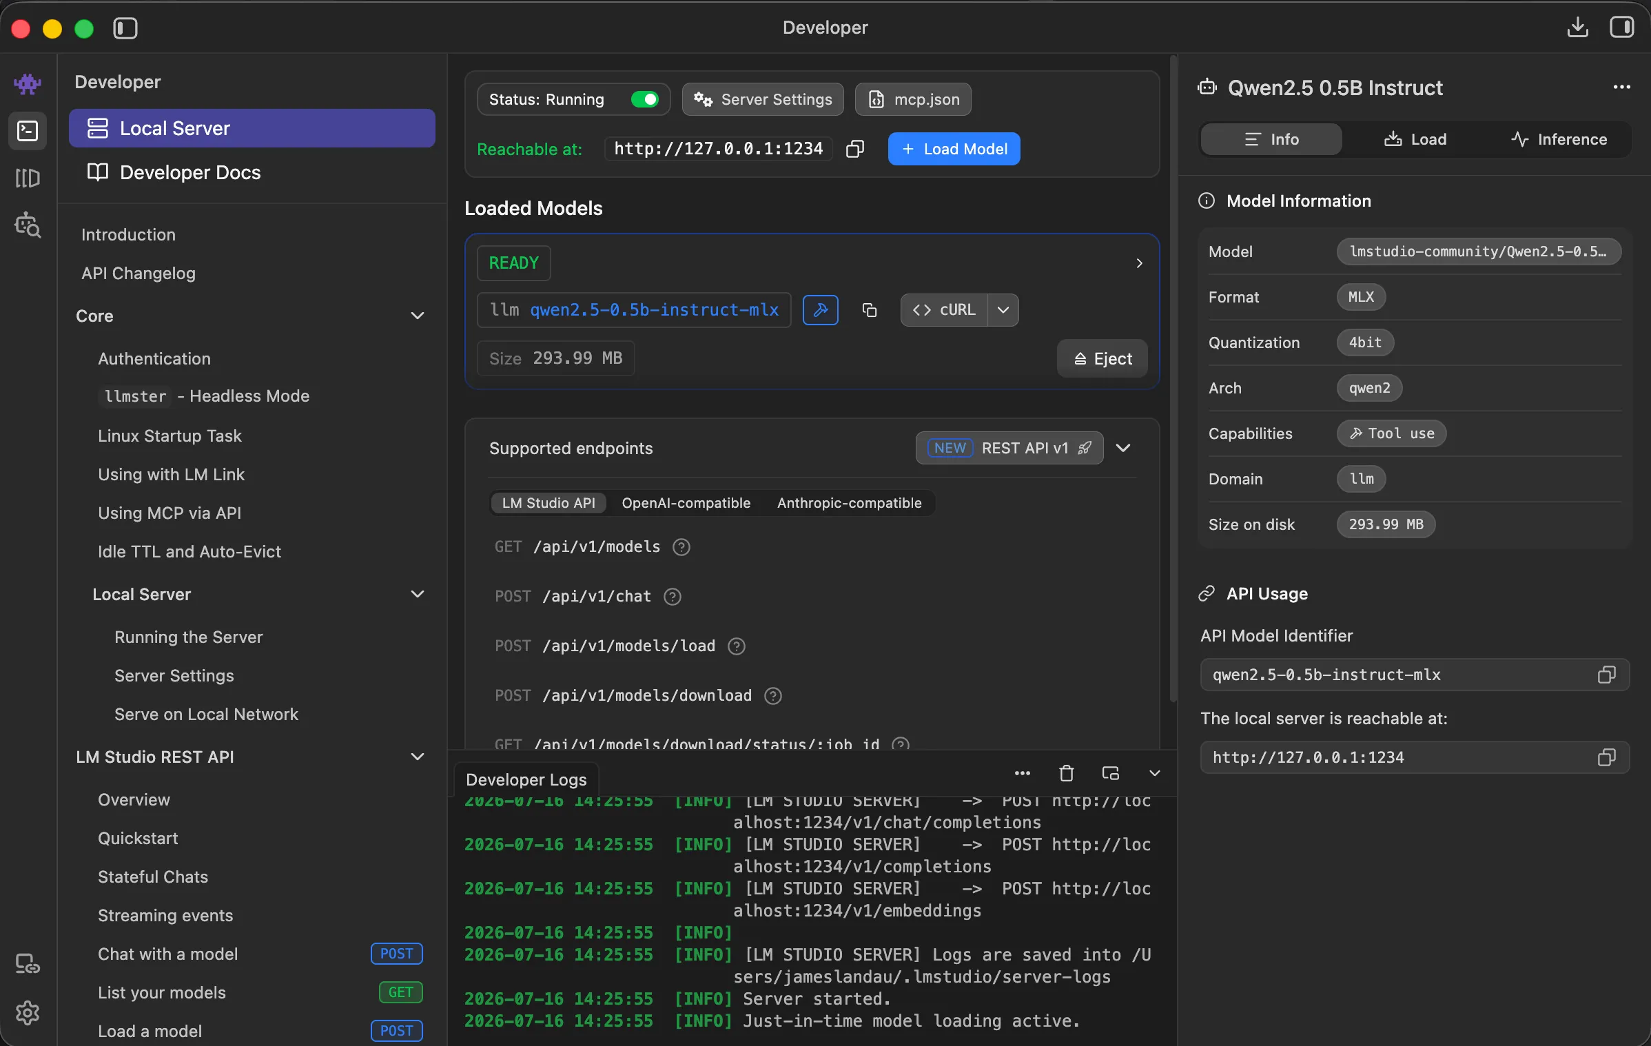Switch to the Inference tab

click(1559, 139)
